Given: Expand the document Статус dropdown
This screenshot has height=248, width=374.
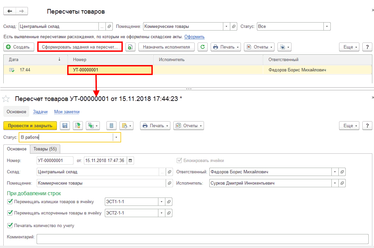Looking at the screenshot, I should click(116, 137).
